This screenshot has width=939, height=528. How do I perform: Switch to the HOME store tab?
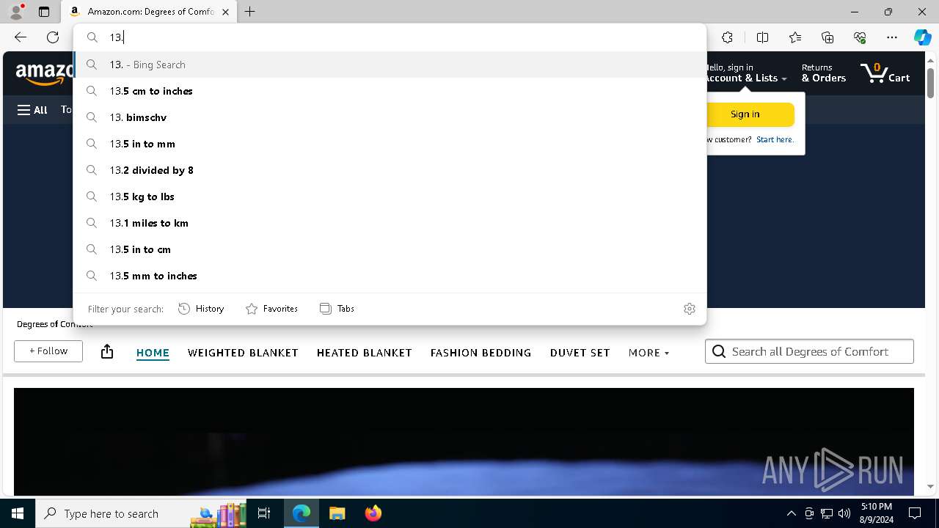point(153,353)
